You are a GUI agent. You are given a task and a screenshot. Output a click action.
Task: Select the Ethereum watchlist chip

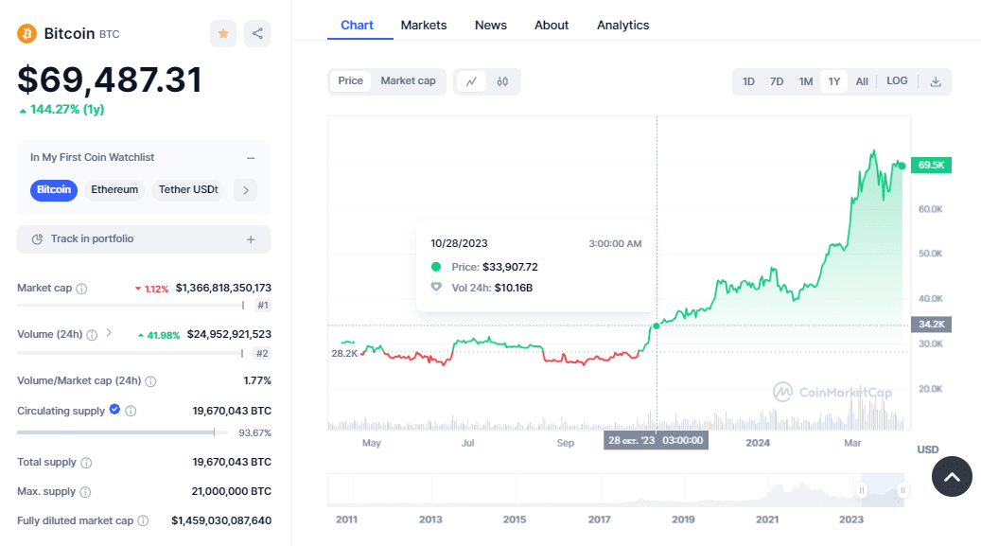tap(114, 189)
